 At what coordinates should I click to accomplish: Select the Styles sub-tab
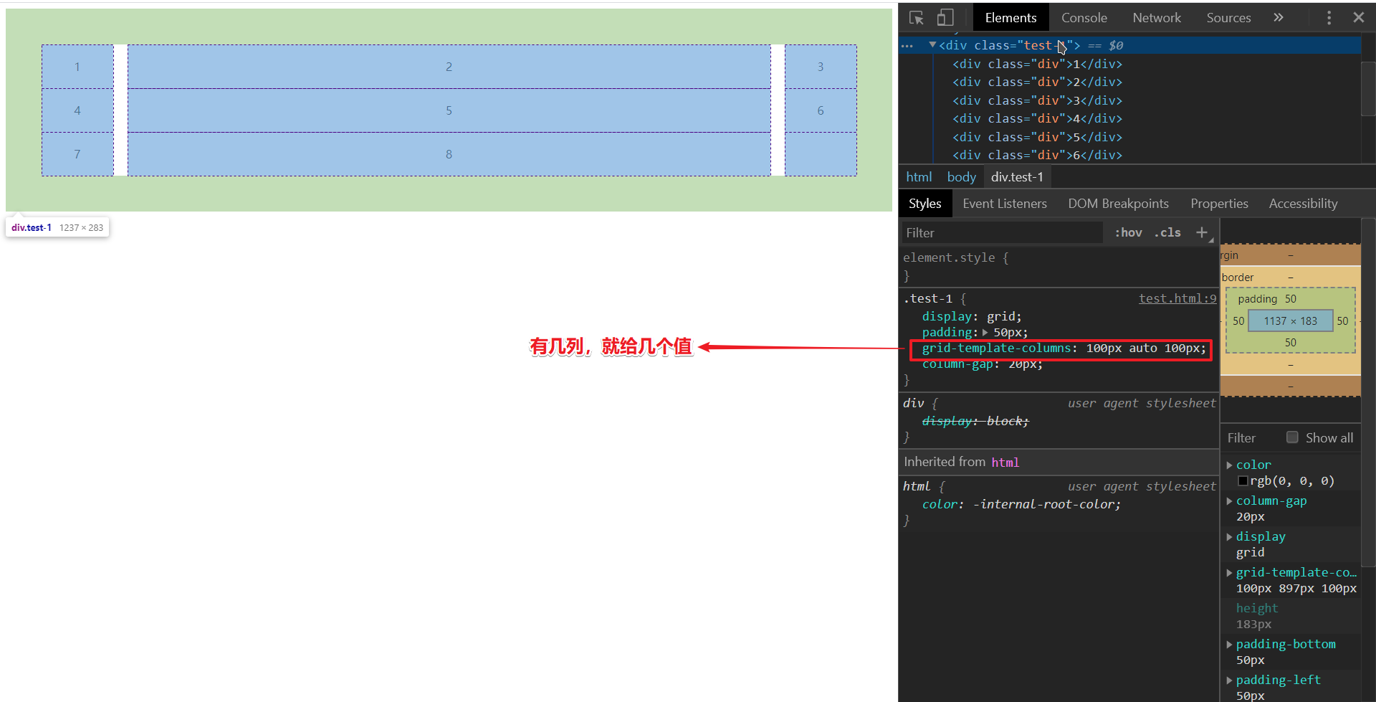tap(925, 204)
